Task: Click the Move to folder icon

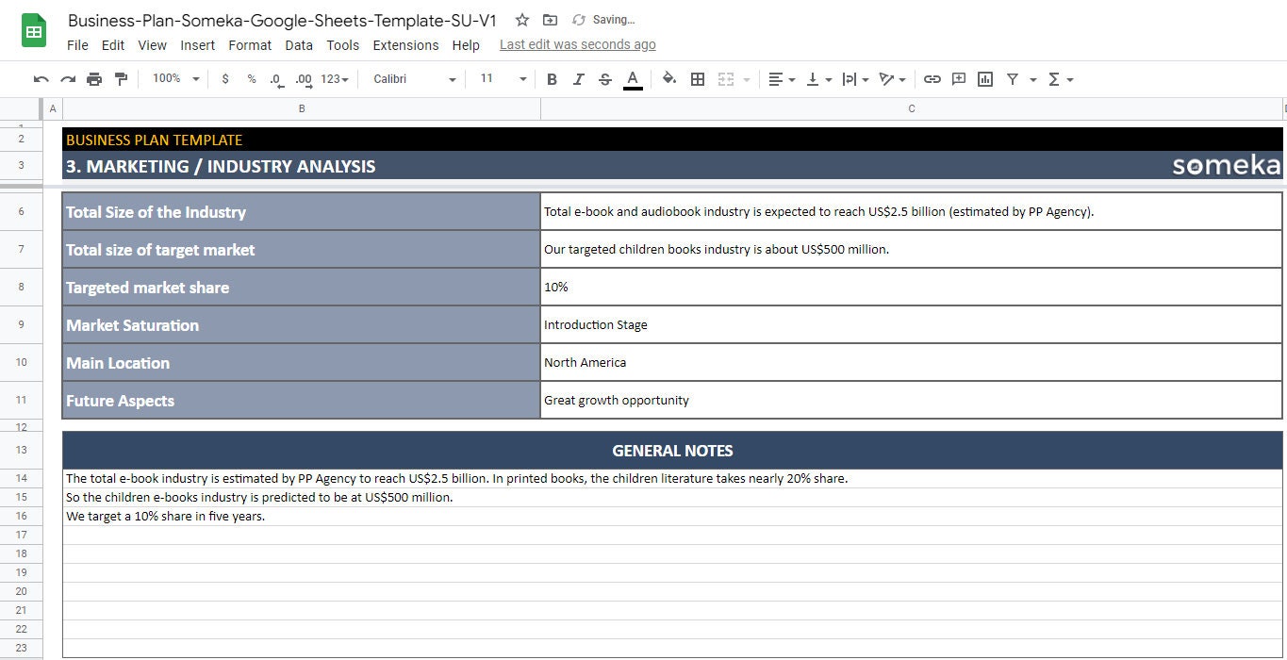Action: tap(550, 20)
